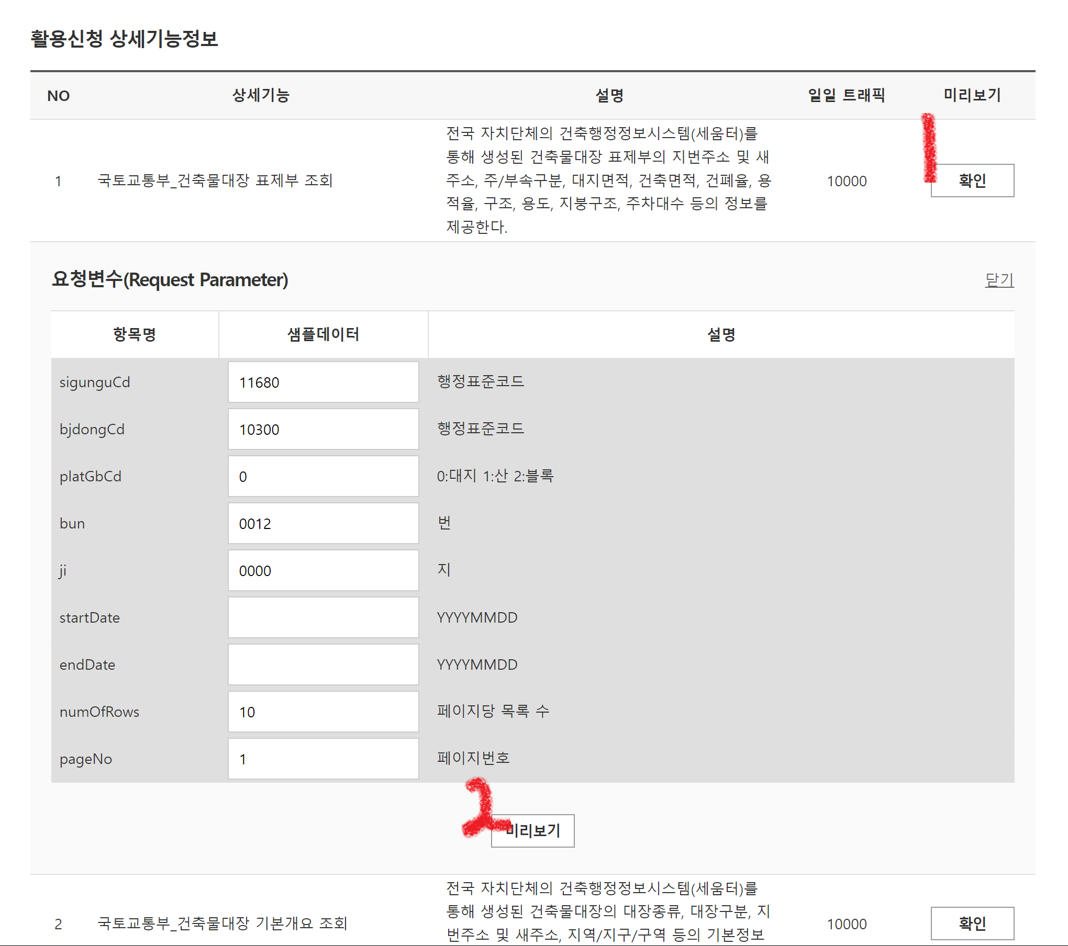Image resolution: width=1068 pixels, height=946 pixels.
Task: Click the 샘플데이터 column header
Action: tap(323, 334)
